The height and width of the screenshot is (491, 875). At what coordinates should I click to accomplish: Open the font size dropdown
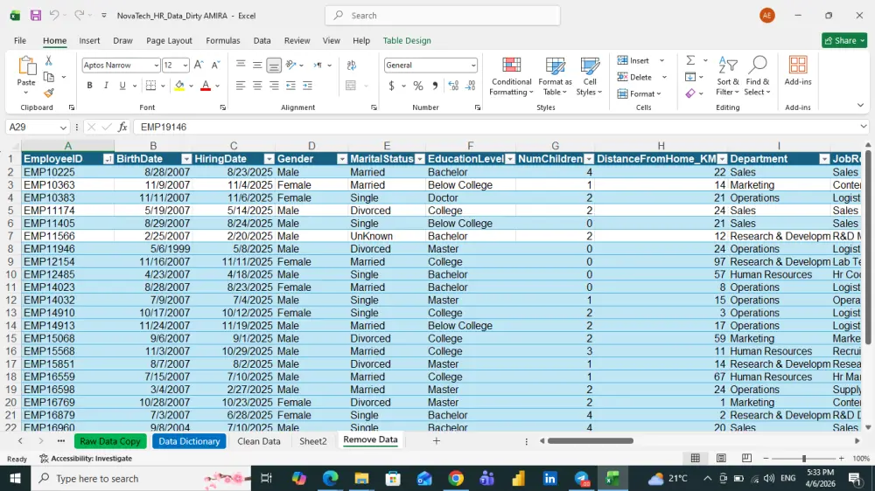[185, 66]
